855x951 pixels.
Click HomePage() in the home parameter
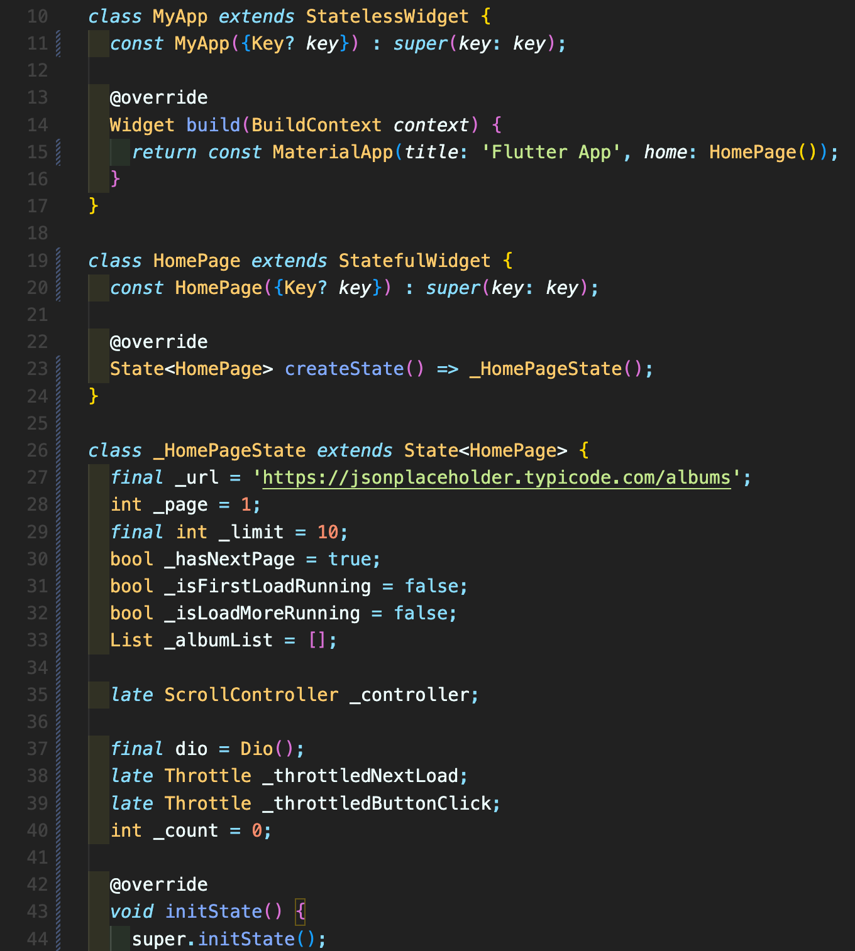tap(763, 152)
